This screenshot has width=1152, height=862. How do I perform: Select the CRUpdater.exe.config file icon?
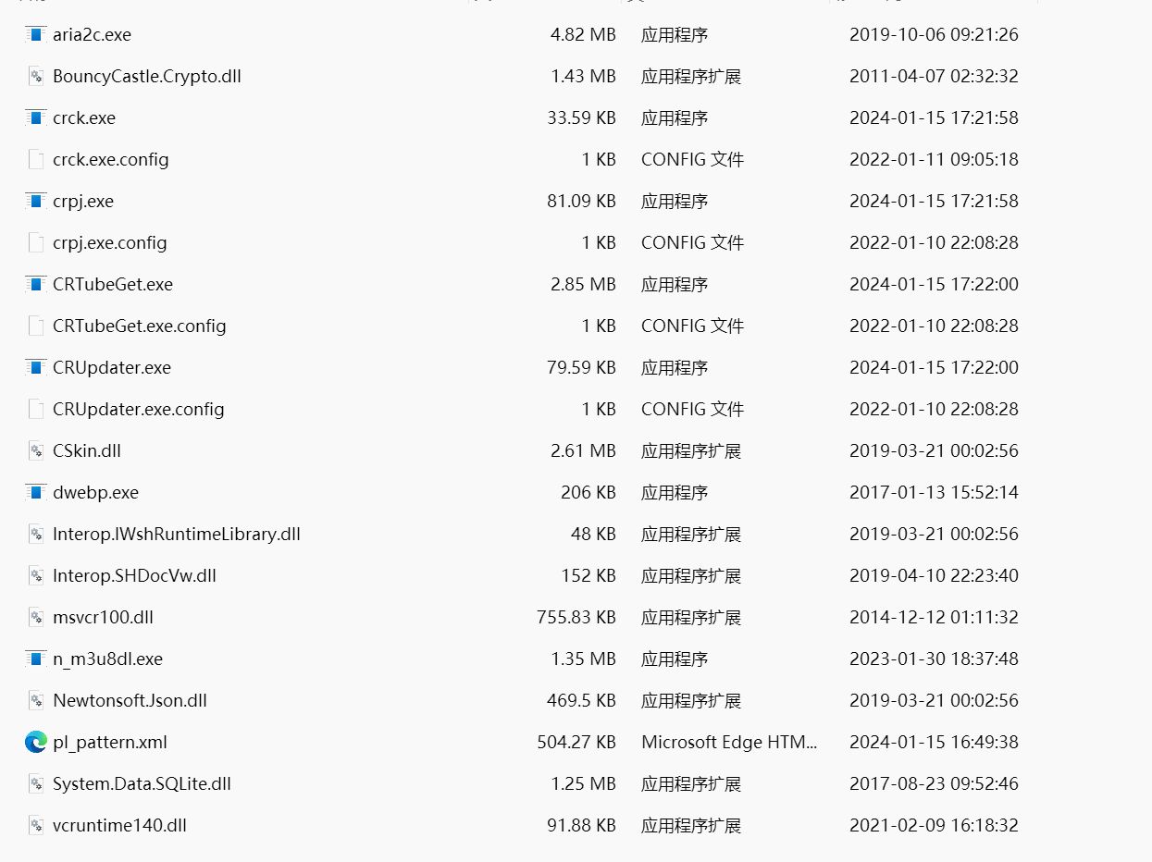click(36, 410)
